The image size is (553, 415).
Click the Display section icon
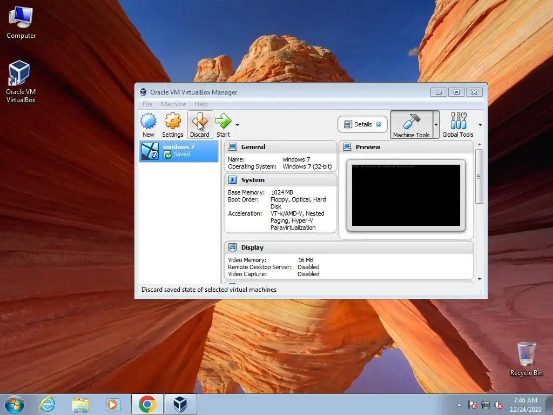click(232, 247)
